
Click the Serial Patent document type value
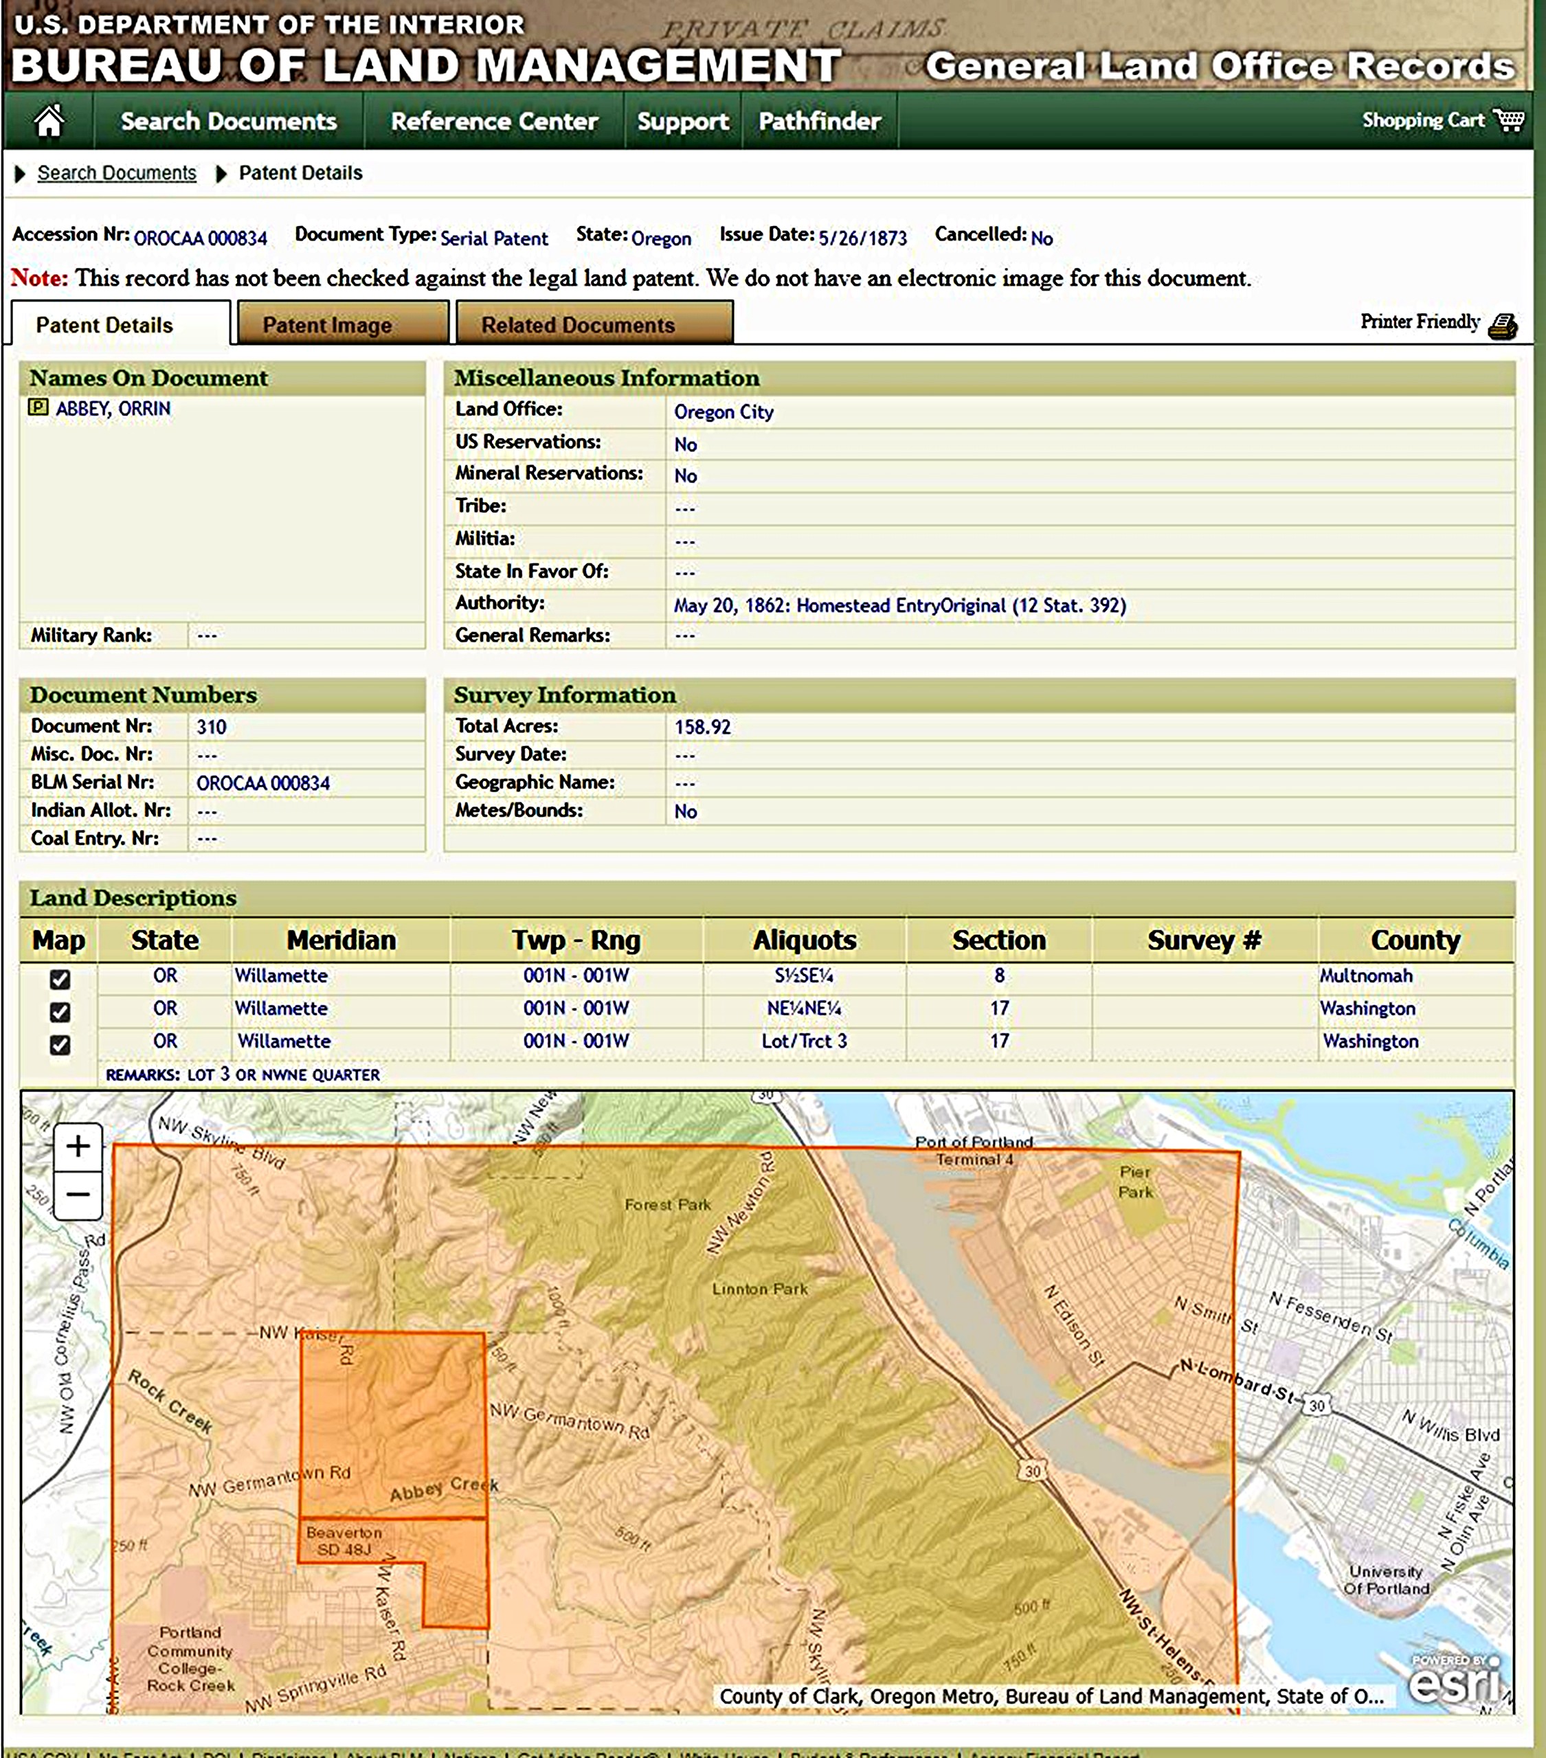494,238
